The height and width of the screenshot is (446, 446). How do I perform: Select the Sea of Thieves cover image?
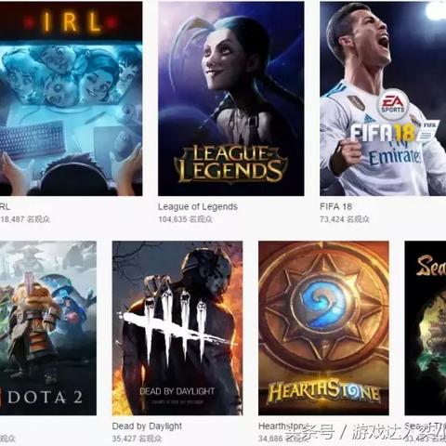426,328
